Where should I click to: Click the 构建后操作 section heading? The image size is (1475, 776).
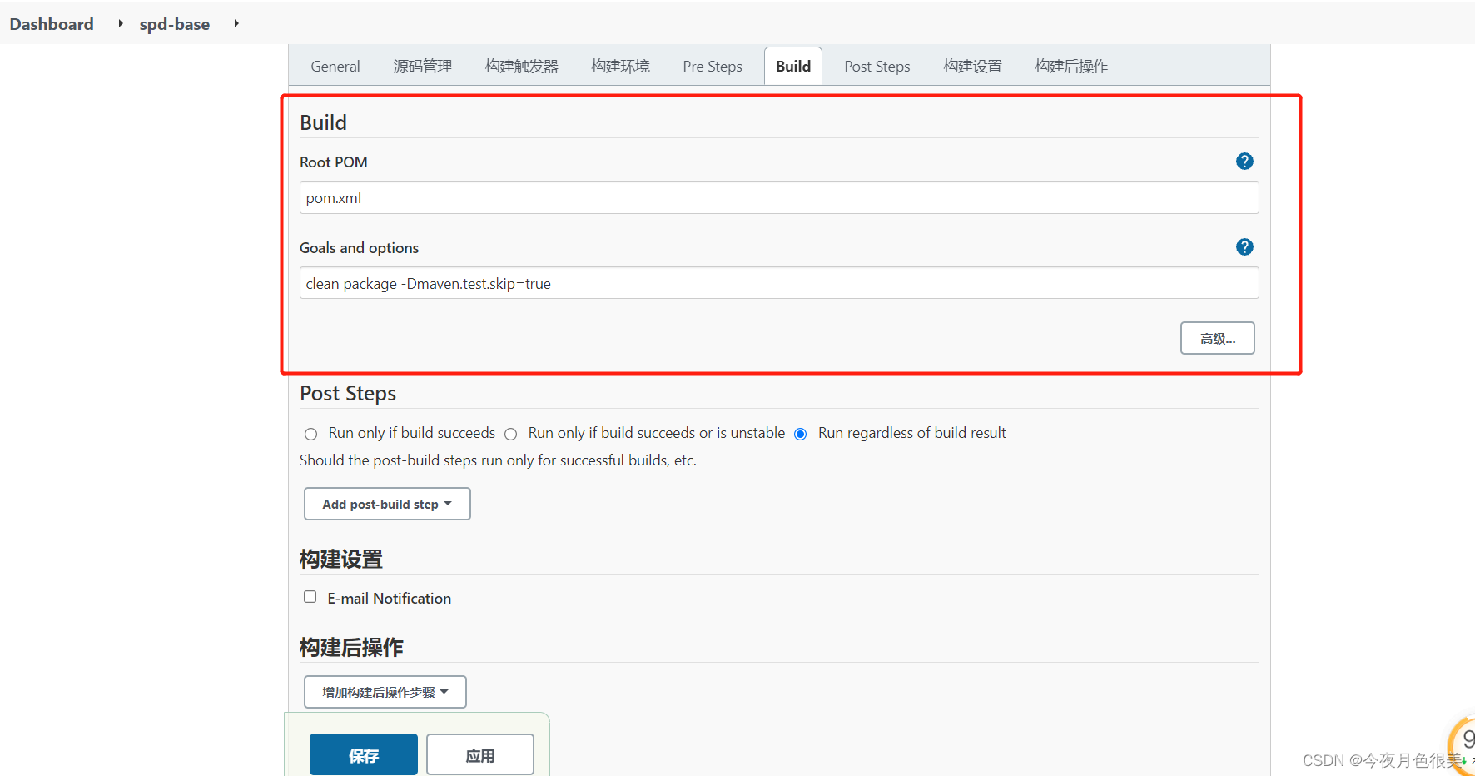351,647
